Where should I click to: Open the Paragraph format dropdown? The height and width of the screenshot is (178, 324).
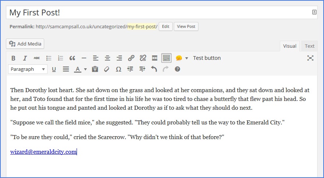(28, 69)
